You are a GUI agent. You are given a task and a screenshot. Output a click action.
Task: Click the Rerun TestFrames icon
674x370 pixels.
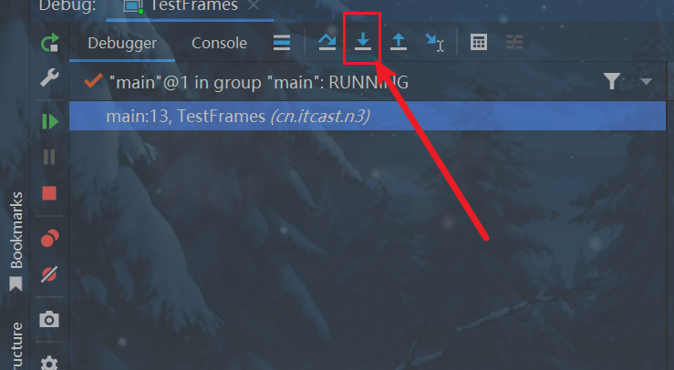(x=49, y=43)
